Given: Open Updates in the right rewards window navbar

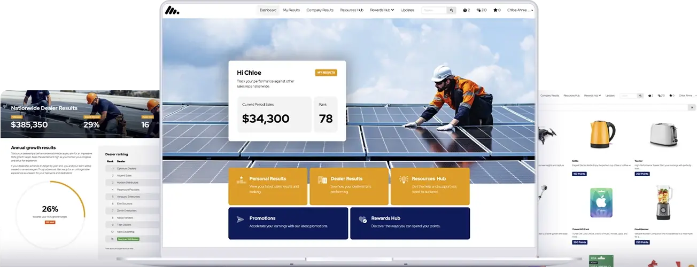Looking at the screenshot, I should (610, 96).
